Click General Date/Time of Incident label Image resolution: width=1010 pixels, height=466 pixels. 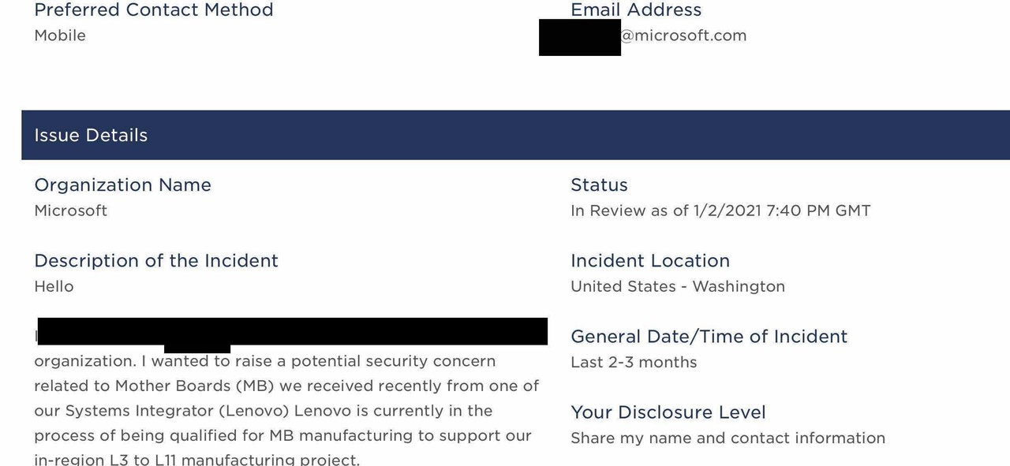click(709, 337)
